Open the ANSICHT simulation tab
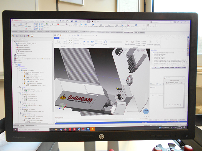Image resolution: width=202 pixels, height=151 pixels. click(81, 38)
